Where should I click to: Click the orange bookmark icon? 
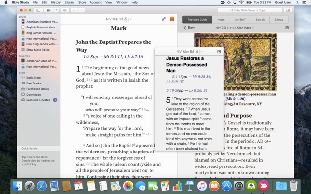(x=172, y=19)
